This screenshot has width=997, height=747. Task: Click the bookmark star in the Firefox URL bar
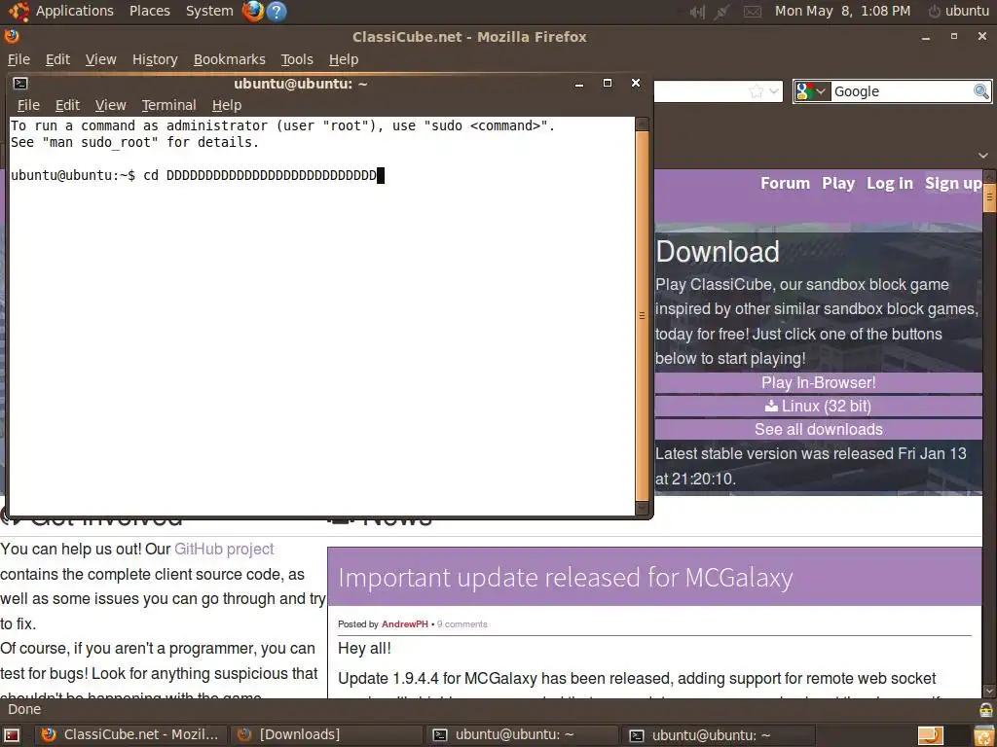click(x=756, y=91)
